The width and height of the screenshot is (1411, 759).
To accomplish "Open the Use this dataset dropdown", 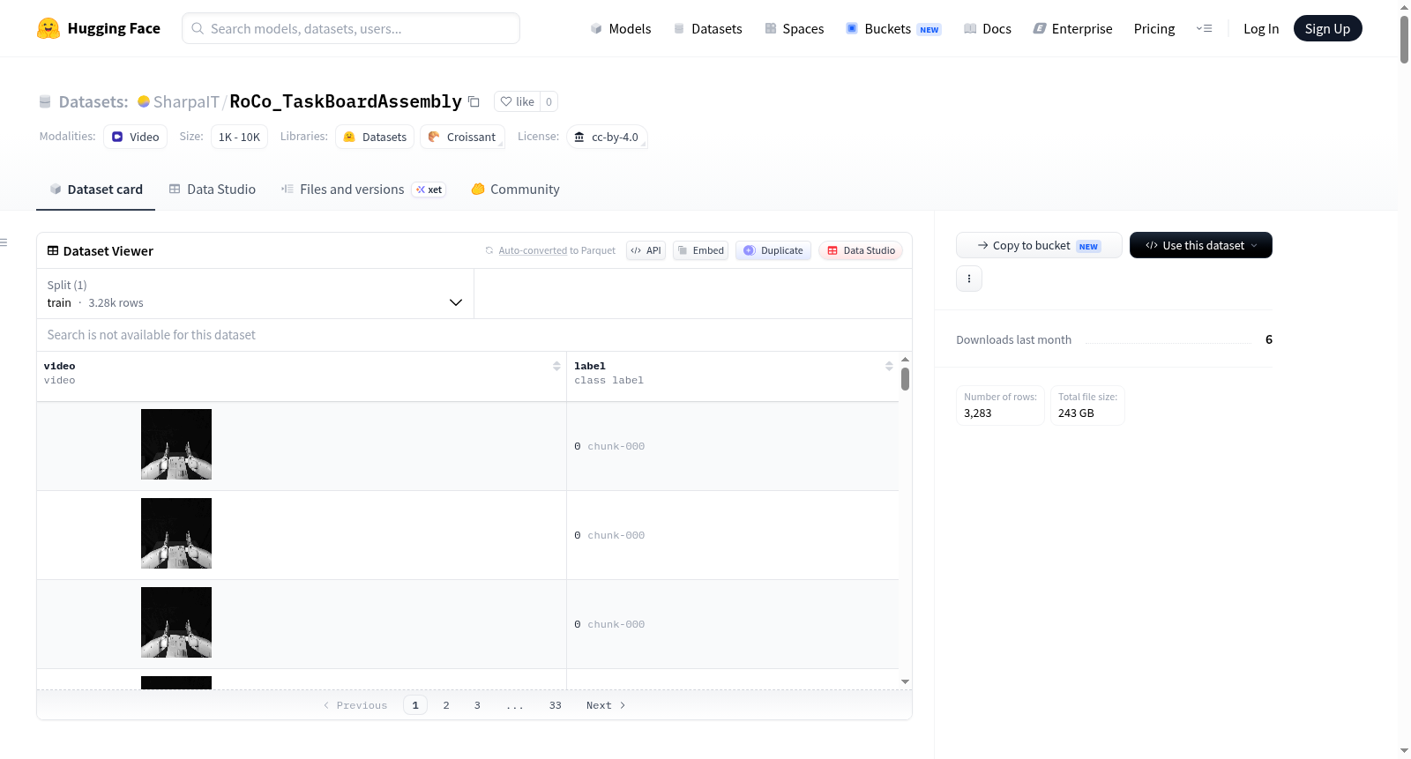I will tap(1200, 245).
